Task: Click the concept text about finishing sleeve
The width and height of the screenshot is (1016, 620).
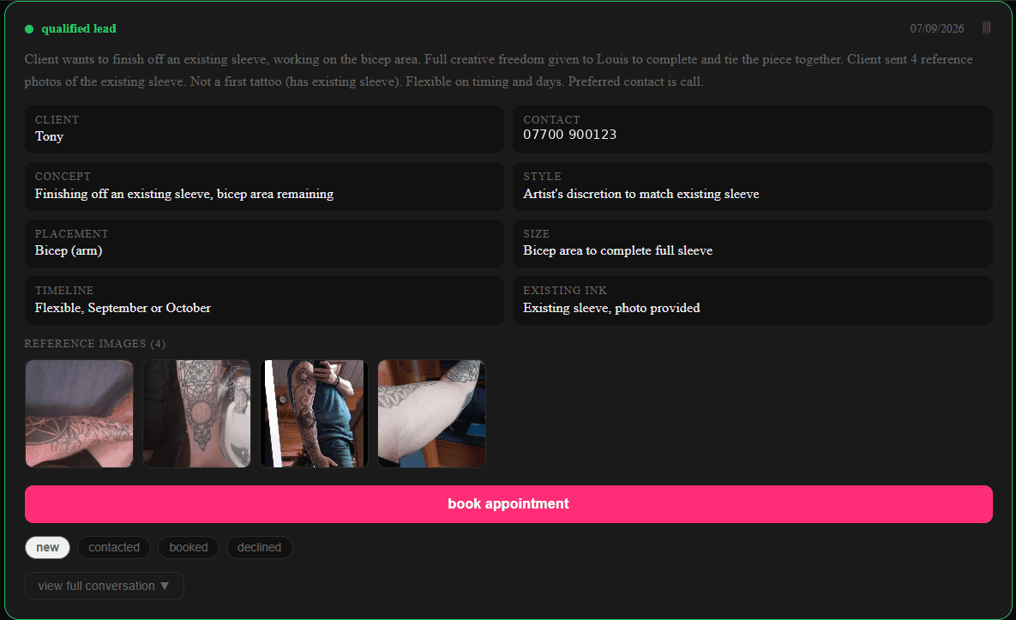Action: click(184, 194)
